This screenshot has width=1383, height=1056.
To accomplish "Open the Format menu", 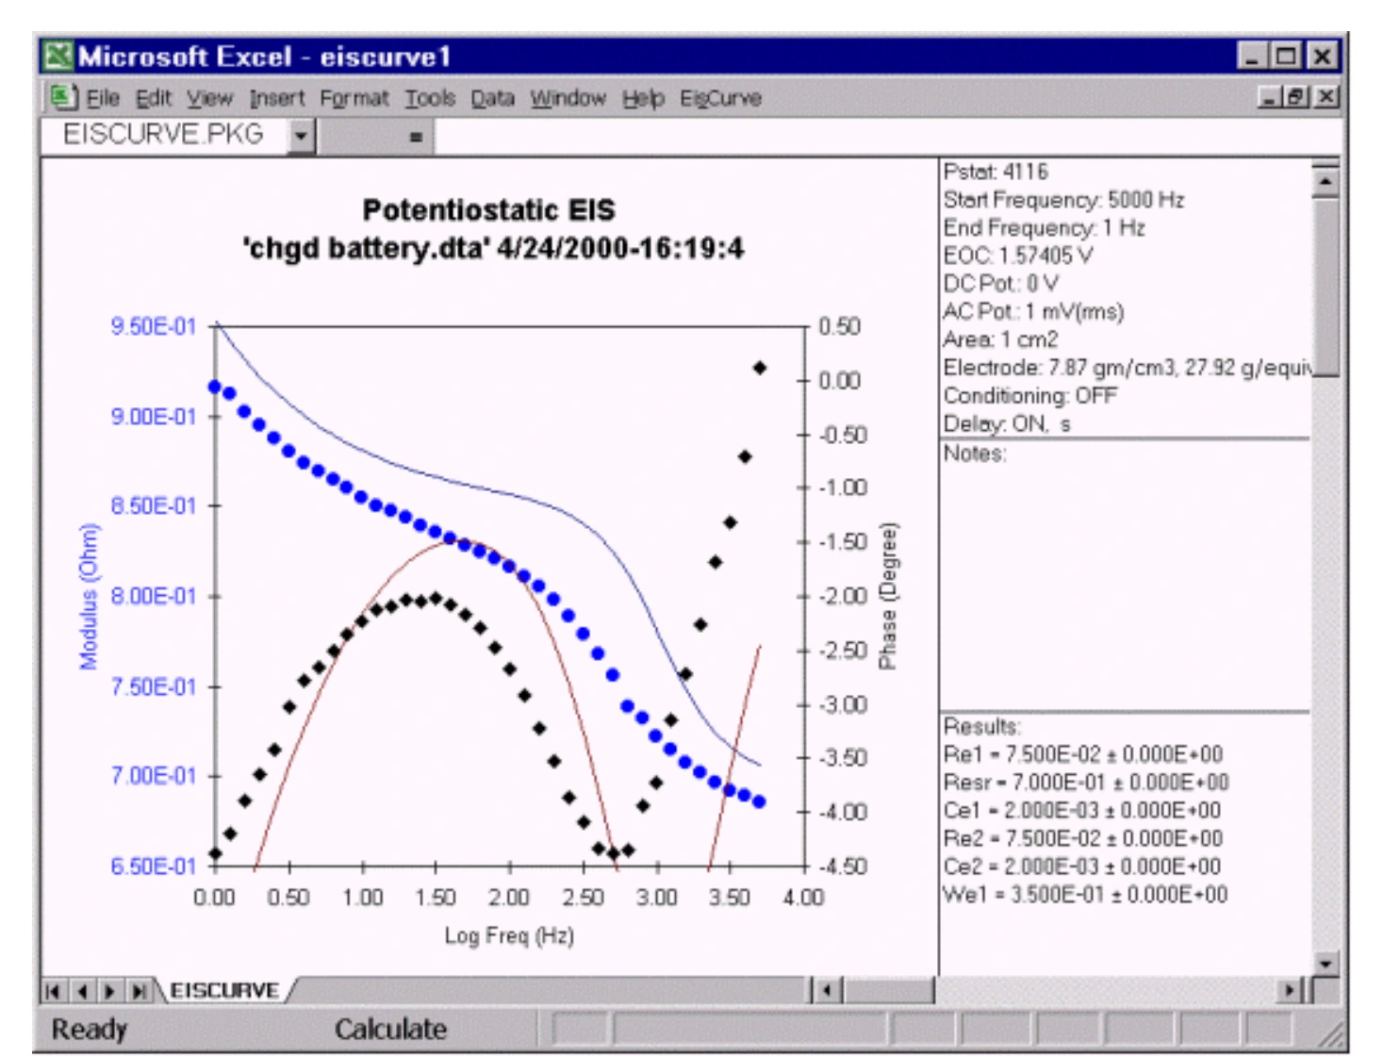I will [x=354, y=98].
